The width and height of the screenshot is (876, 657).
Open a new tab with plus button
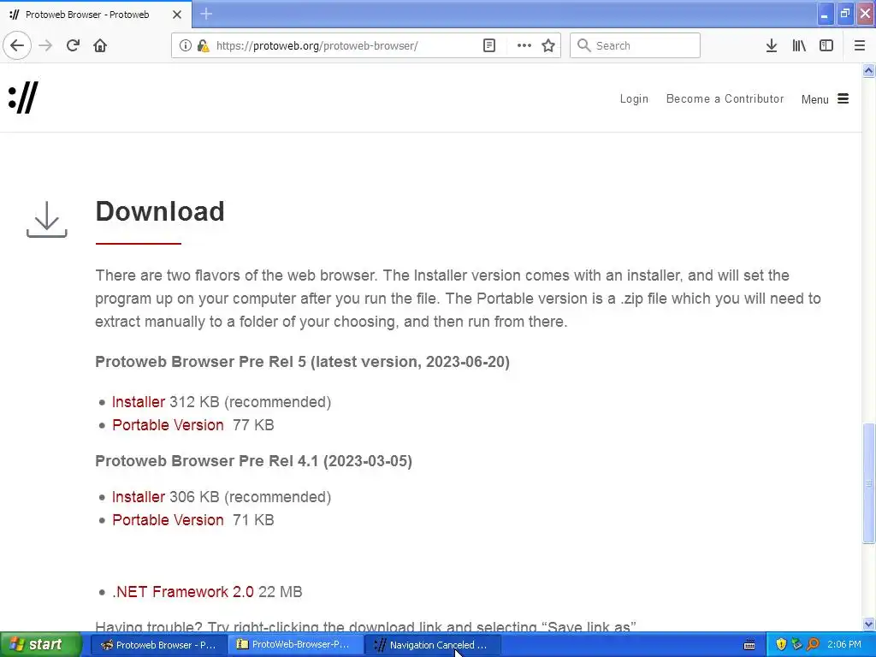pos(206,14)
